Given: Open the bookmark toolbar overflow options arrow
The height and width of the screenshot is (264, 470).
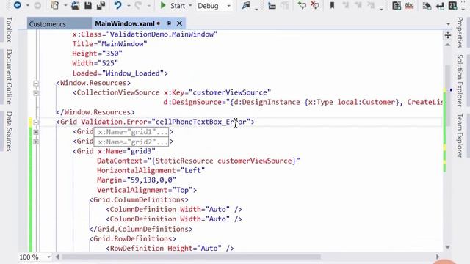Looking at the screenshot, I should pos(381,8).
